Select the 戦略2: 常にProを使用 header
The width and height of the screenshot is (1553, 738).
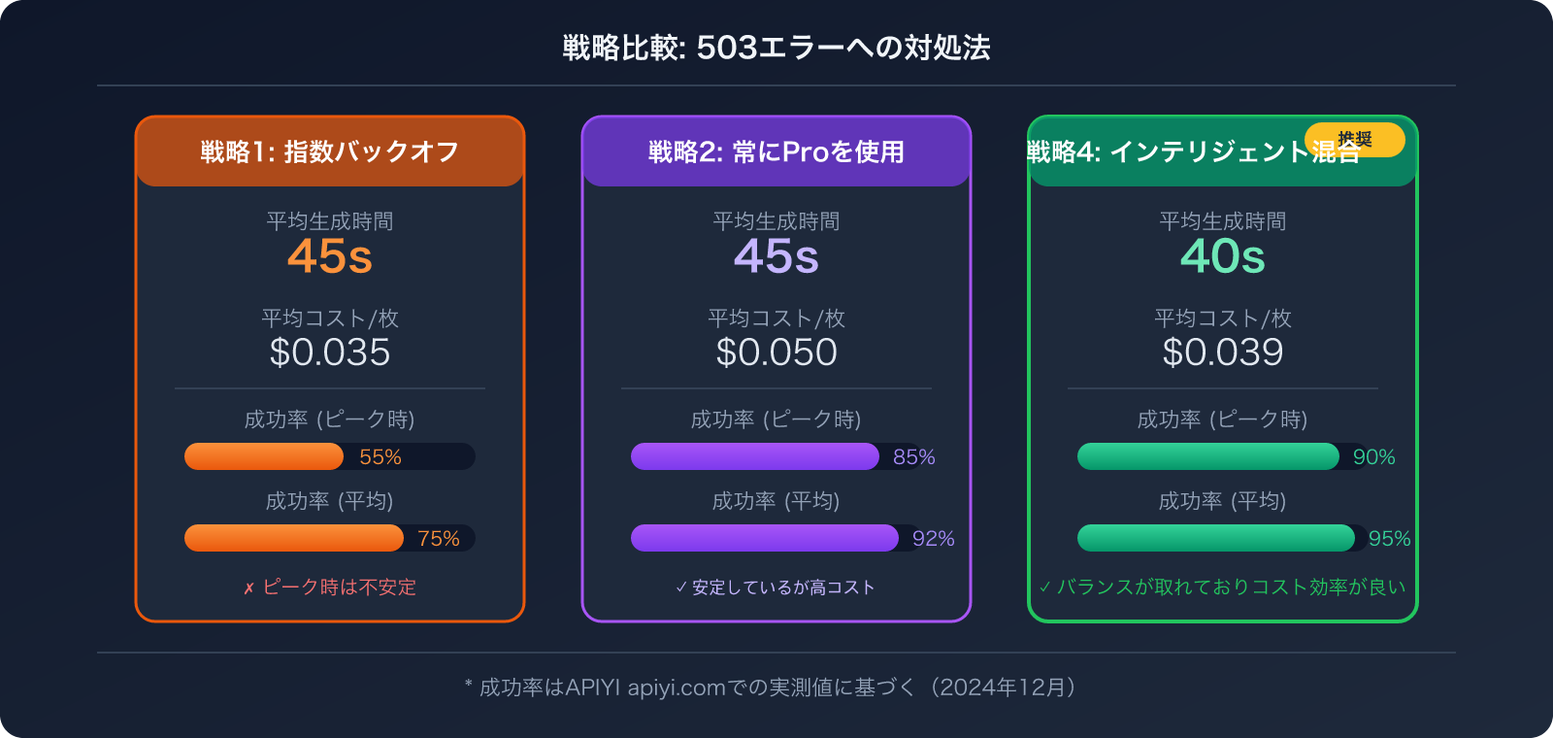click(x=776, y=152)
